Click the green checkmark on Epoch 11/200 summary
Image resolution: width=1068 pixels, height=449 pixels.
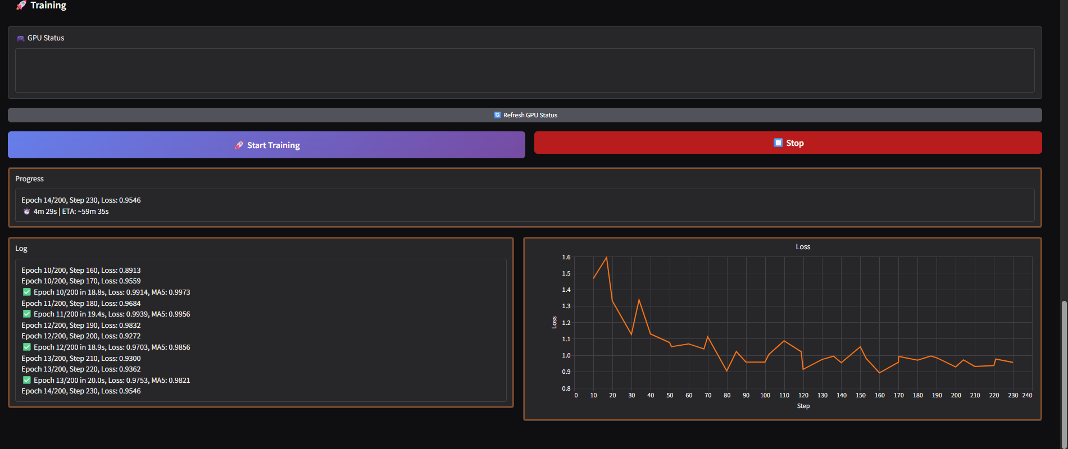[26, 314]
